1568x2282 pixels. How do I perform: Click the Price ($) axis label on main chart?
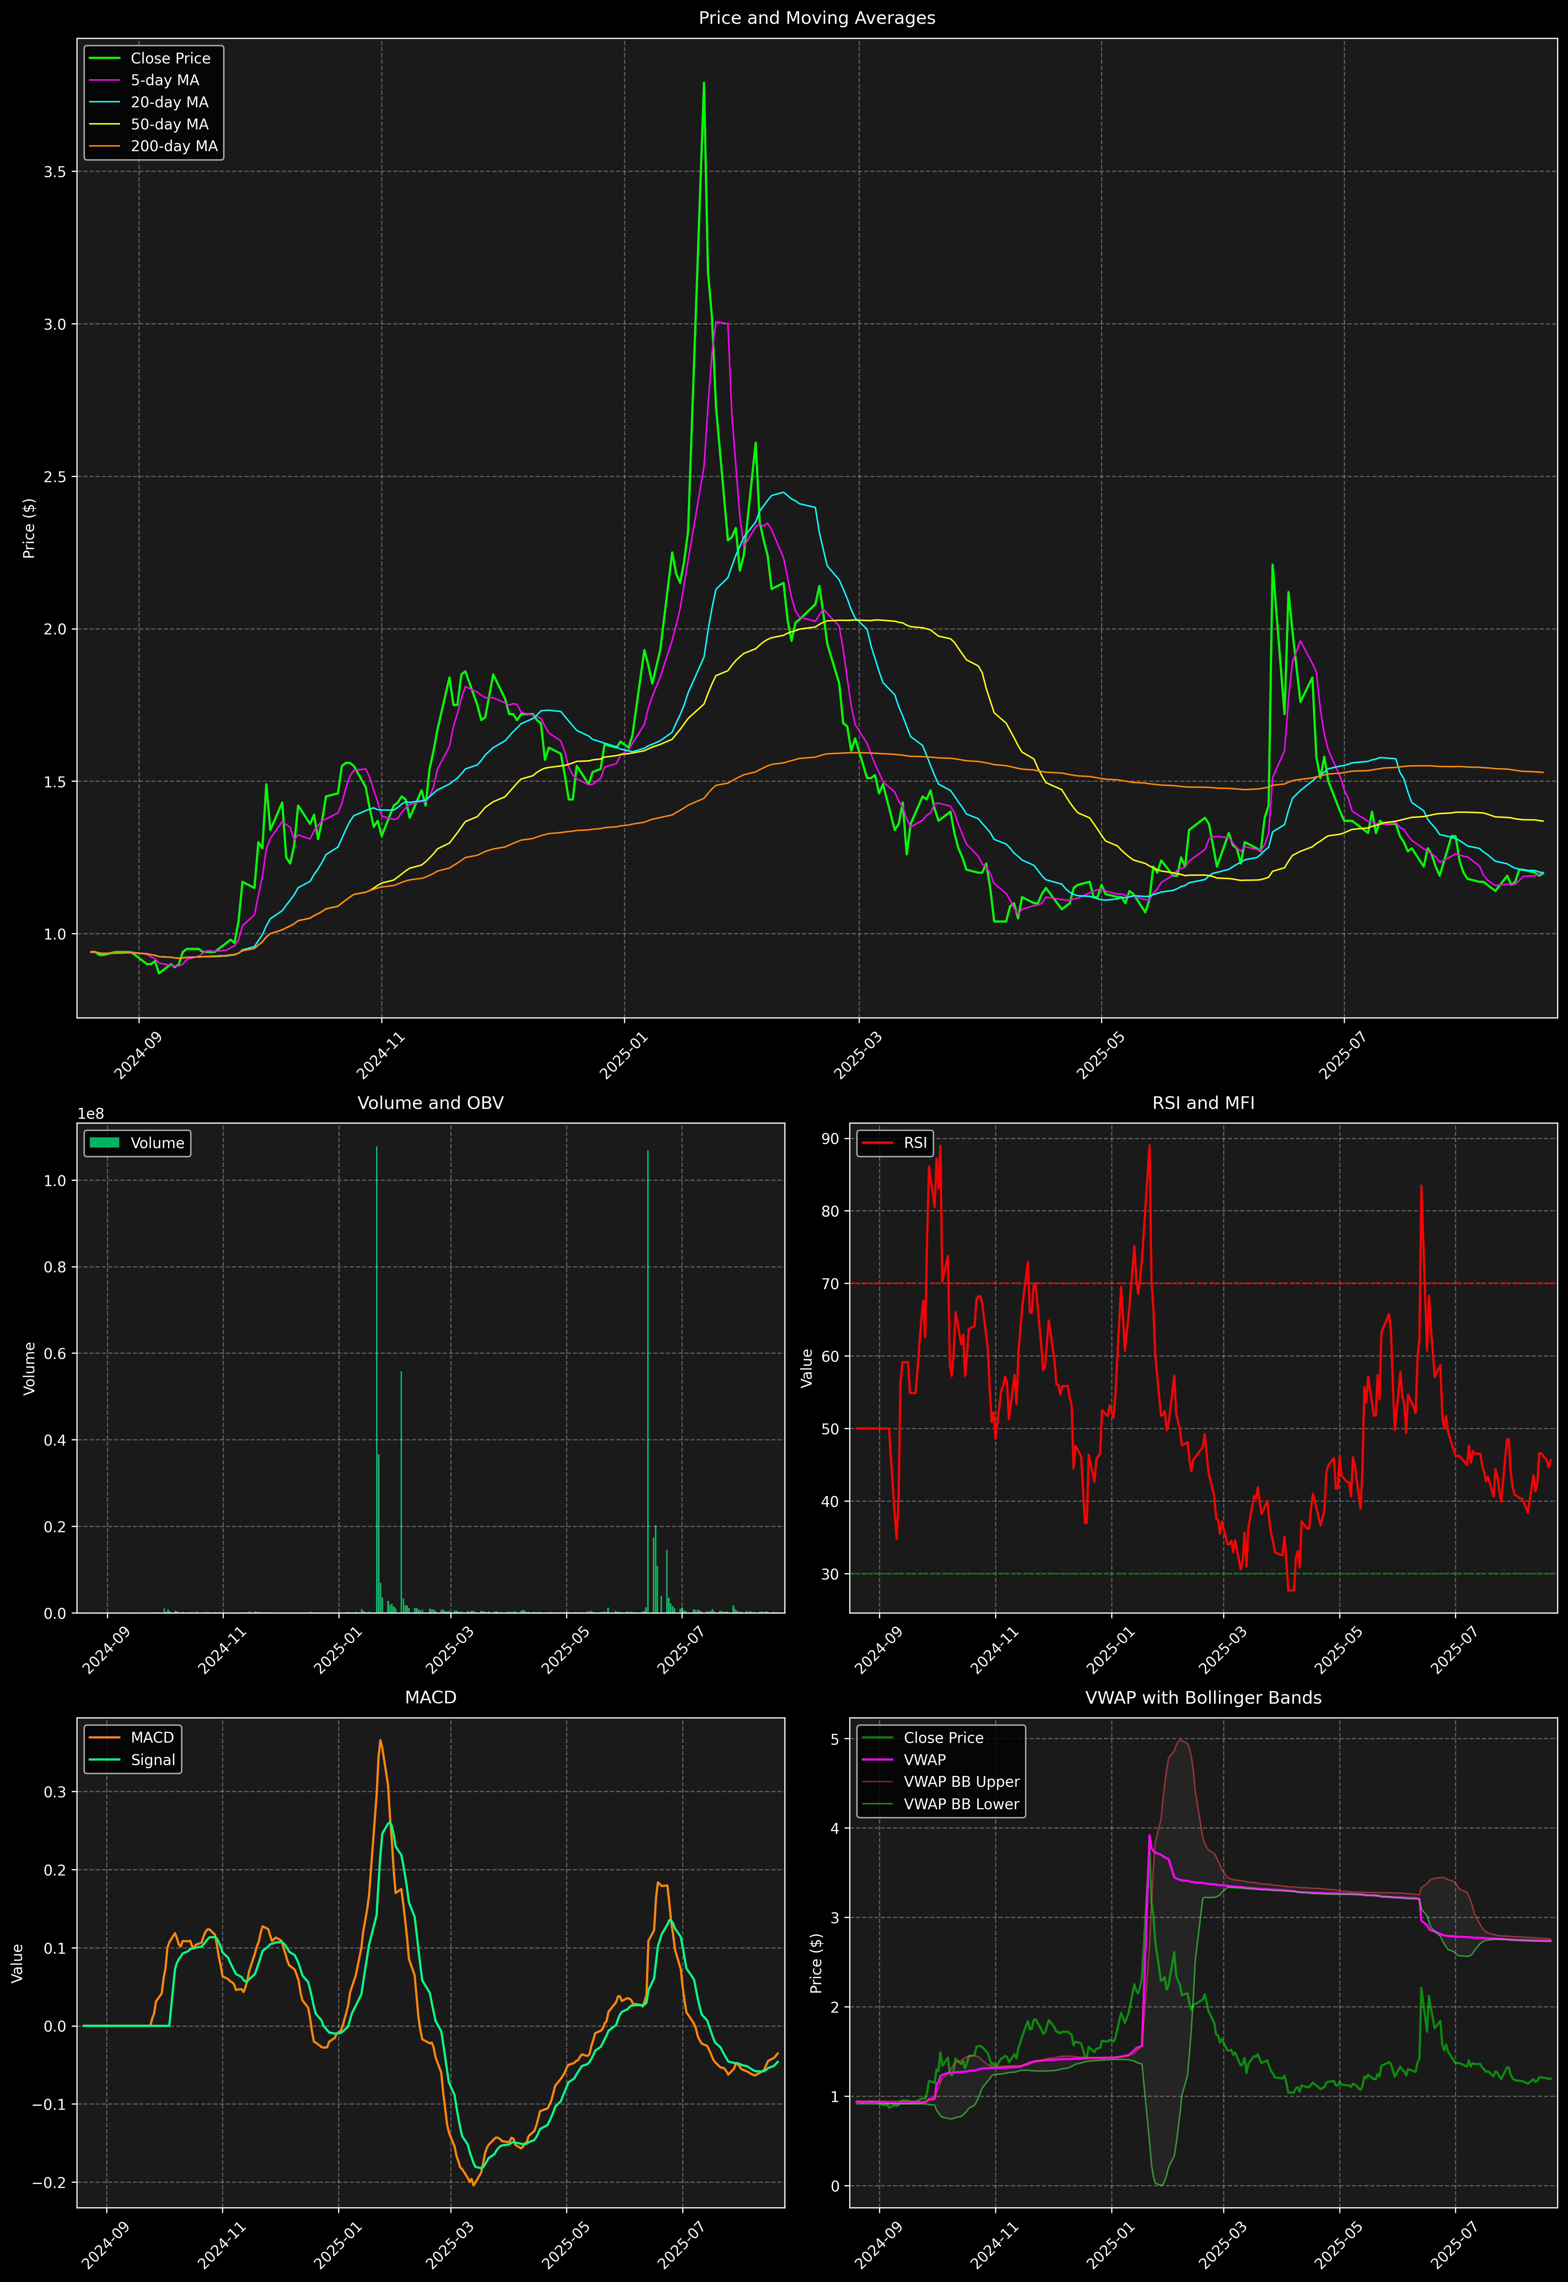[29, 528]
